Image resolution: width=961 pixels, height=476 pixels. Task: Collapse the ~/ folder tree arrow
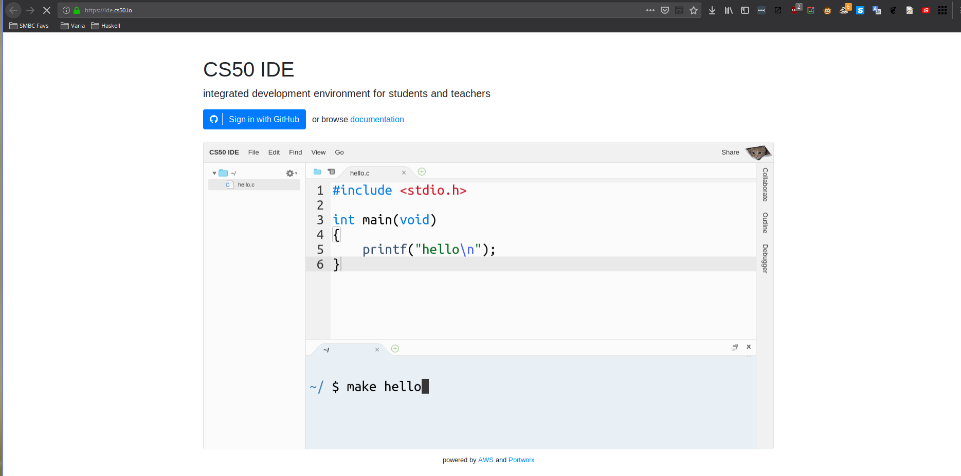click(214, 174)
